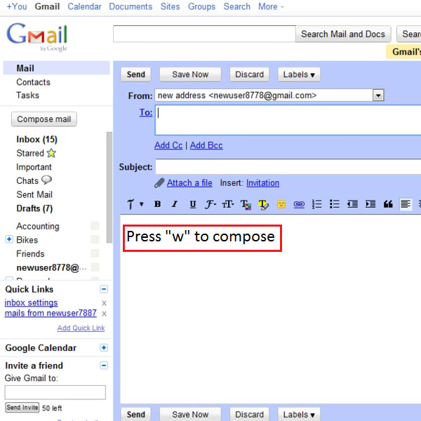Click the bottom Save Now button
The image size is (421, 421).
190,414
